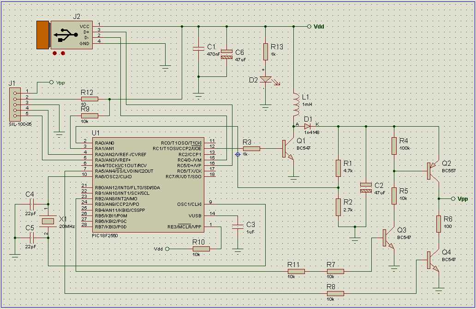Click the Vpp terminal above J1
Viewport: 476px width, 309px height.
[51, 82]
